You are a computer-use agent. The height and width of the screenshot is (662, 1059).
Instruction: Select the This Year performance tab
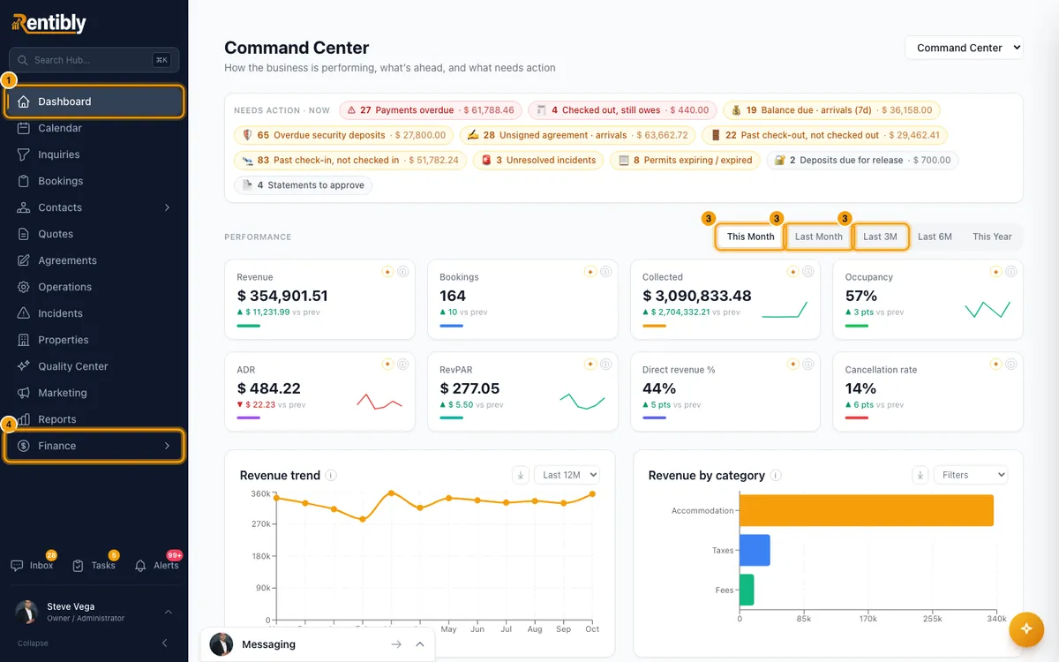point(992,237)
